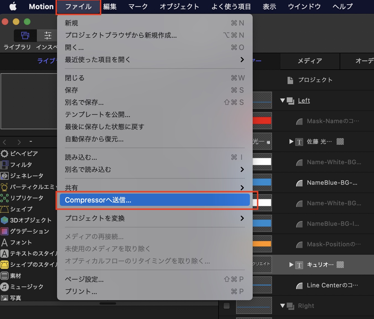374x319 pixels.
Task: Open the 素材 category icon
Action: coord(4,276)
